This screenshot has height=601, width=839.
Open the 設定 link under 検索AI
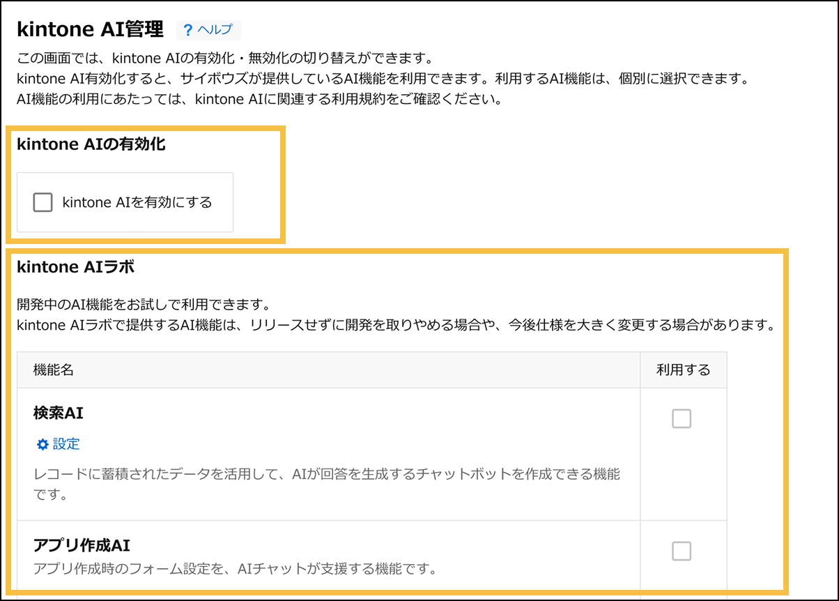coord(66,444)
